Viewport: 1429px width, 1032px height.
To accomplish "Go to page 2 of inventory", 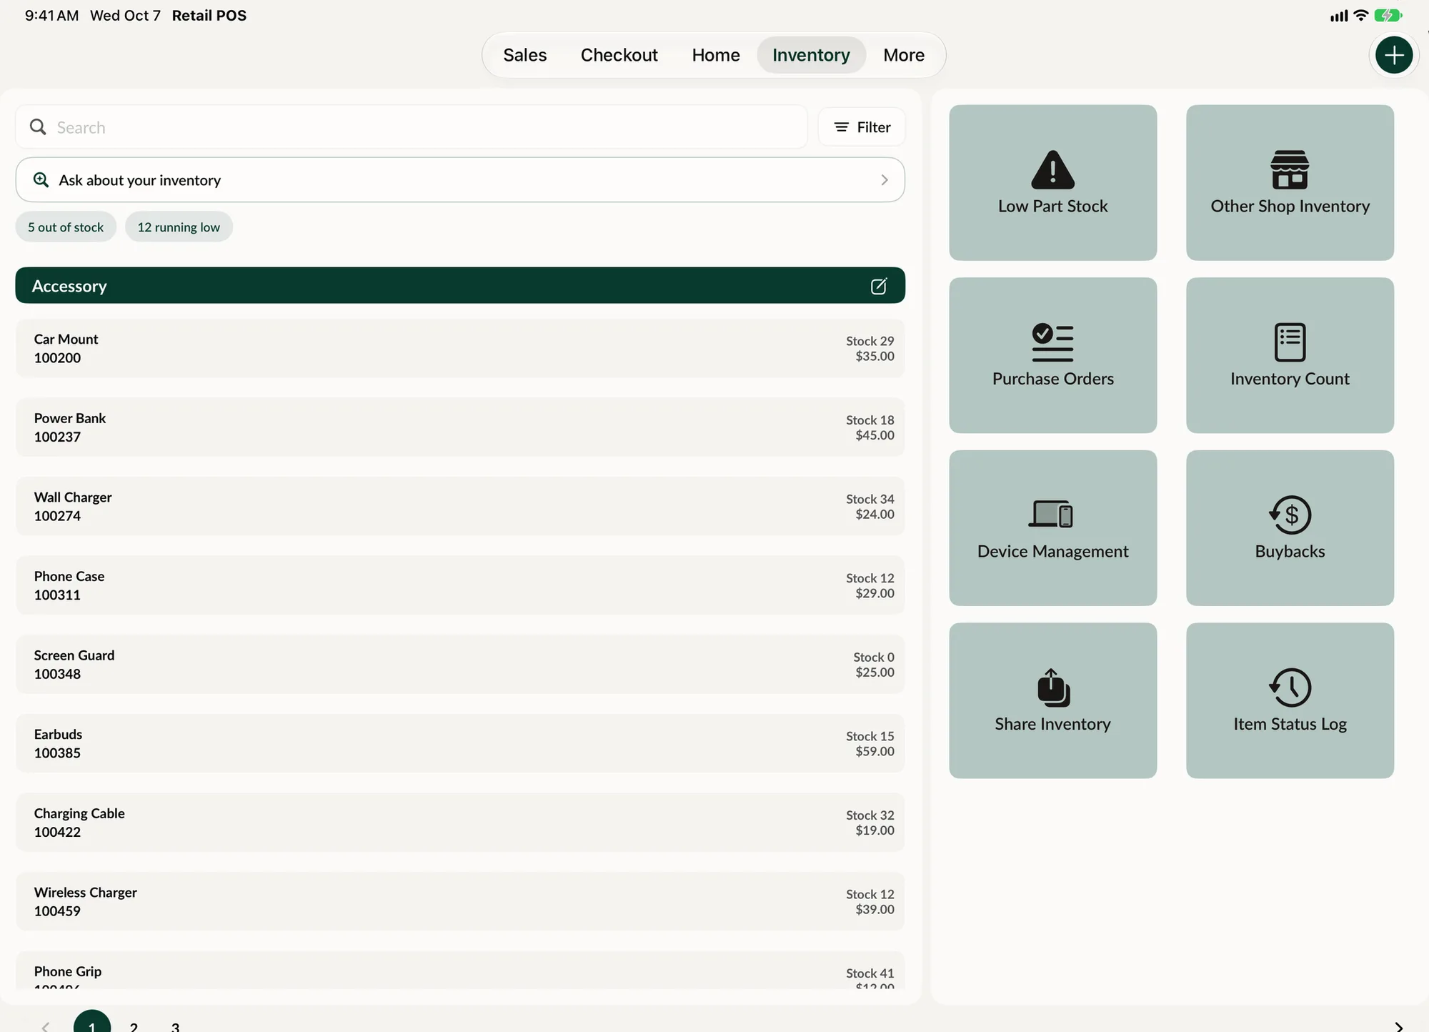I will click(134, 1026).
